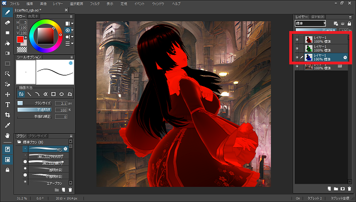Image resolution: width=356 pixels, height=202 pixels.
Task: Toggle protect transparency icon in layer panel
Action: [336, 23]
